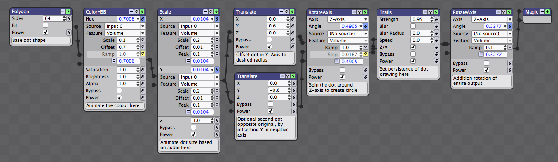Click the ColorHSB Scale 0.3 stepper

coord(138,40)
